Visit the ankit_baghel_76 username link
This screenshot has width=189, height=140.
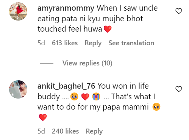[x=66, y=86]
